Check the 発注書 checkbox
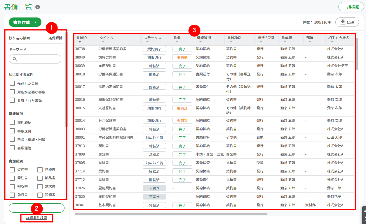Screen dimensions: 366x224 click(12, 178)
